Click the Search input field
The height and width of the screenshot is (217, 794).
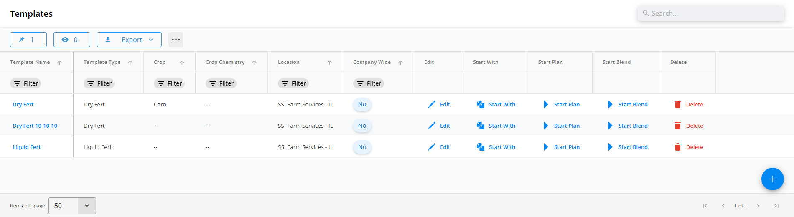(710, 13)
